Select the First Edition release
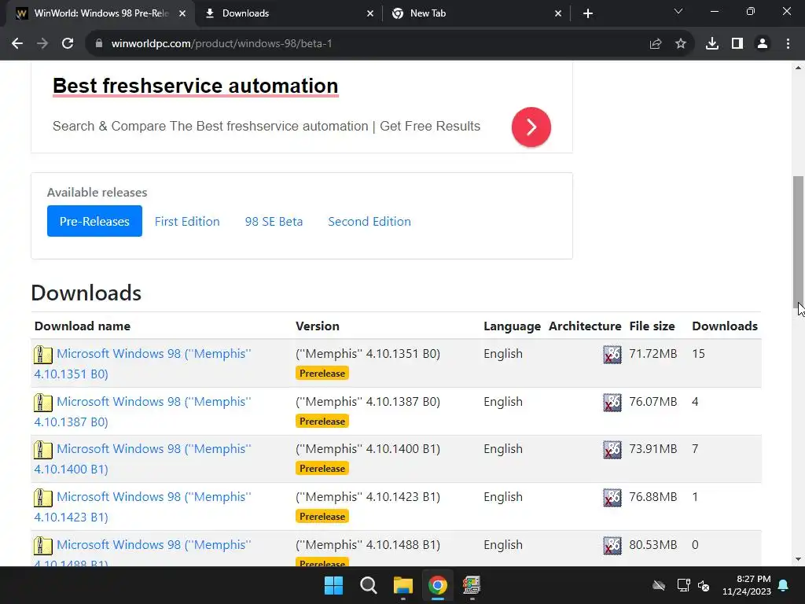Screen dimensions: 805x604 [x=187, y=221]
